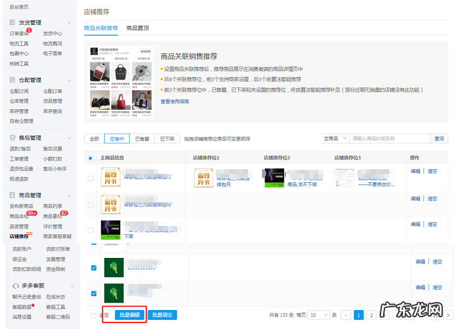The image size is (468, 329).
Task: Open 客服二维码 in the sidebar
Action: point(58,316)
